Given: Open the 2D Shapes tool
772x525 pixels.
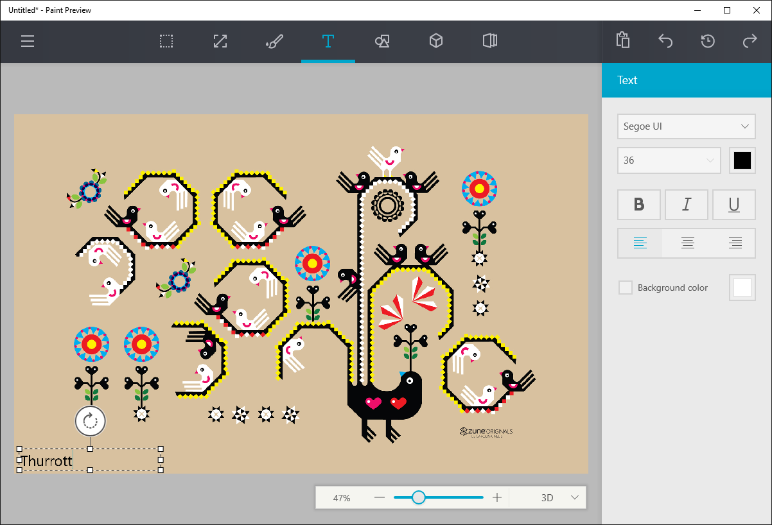Looking at the screenshot, I should click(382, 42).
